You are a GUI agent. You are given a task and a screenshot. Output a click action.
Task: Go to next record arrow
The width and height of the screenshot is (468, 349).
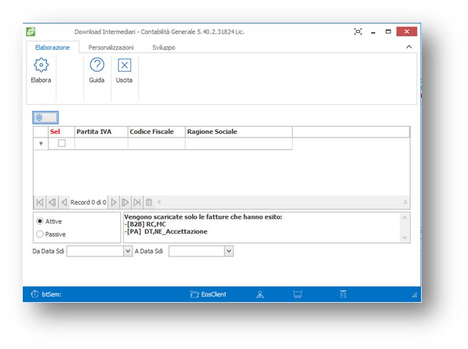click(113, 202)
